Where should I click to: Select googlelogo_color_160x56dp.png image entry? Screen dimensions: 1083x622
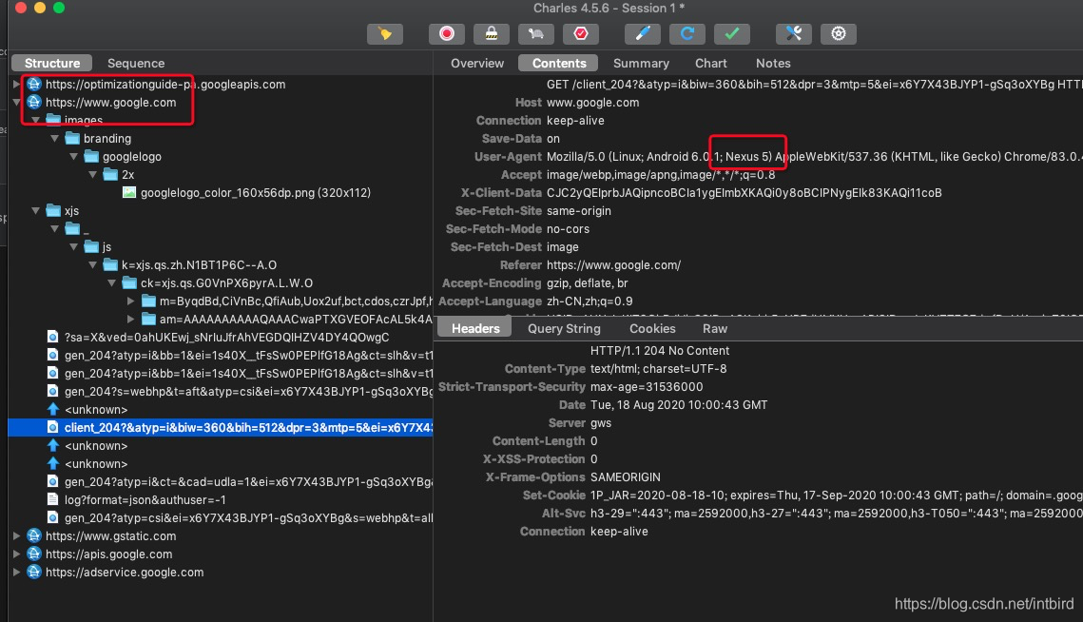(x=256, y=192)
